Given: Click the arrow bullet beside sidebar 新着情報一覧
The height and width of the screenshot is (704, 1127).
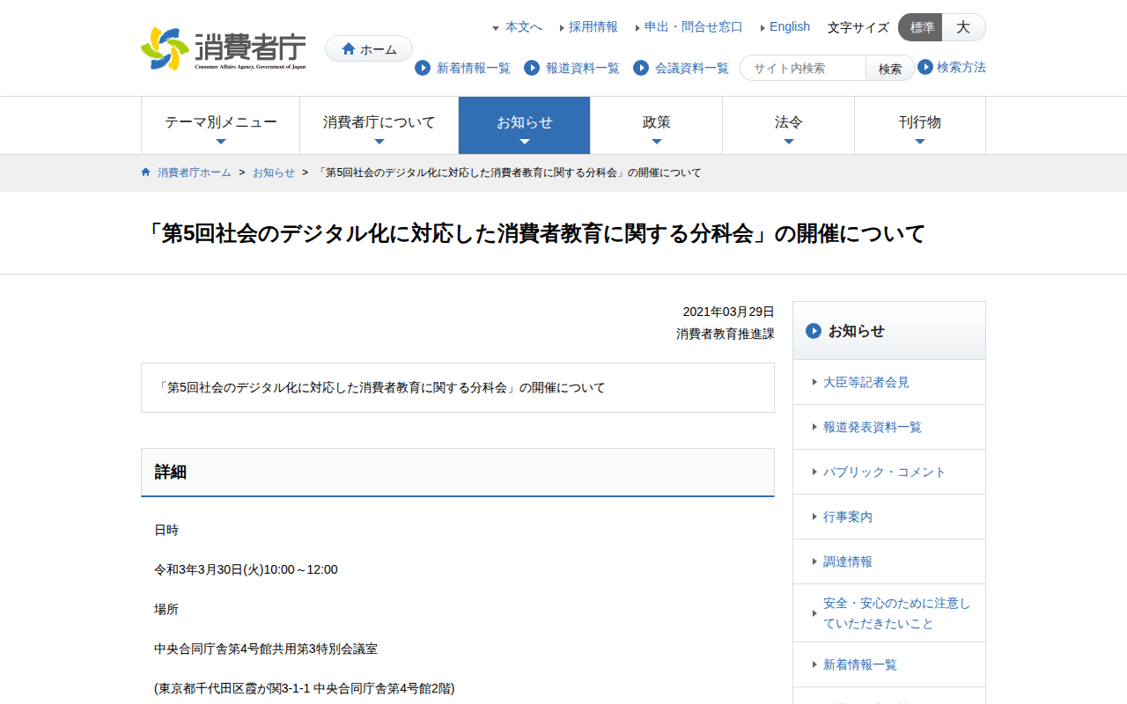Looking at the screenshot, I should (x=814, y=665).
